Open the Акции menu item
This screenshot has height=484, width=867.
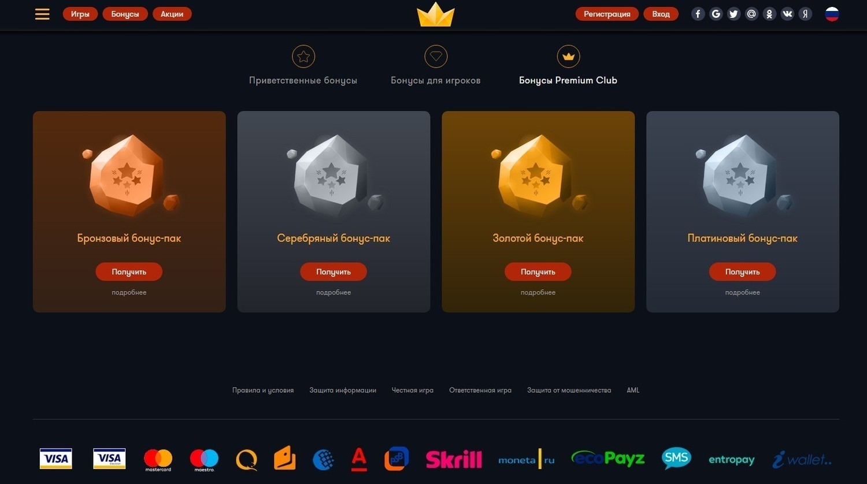(x=172, y=14)
